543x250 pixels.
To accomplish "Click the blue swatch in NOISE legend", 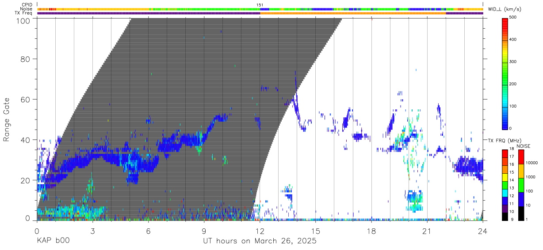I will point(521,199).
